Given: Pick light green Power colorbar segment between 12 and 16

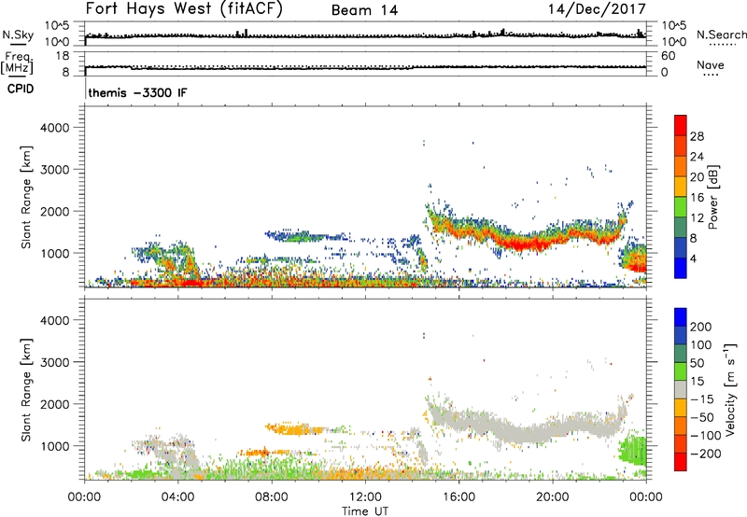Looking at the screenshot, I should [x=681, y=206].
